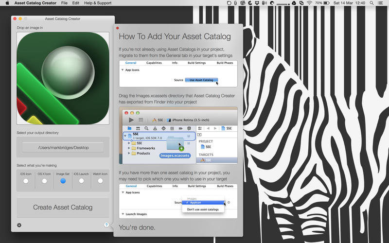Click the Use Asset Catalog button
Screen dimensions: 389x243
click(201, 80)
